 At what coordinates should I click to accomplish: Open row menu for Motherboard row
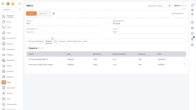click(x=184, y=64)
